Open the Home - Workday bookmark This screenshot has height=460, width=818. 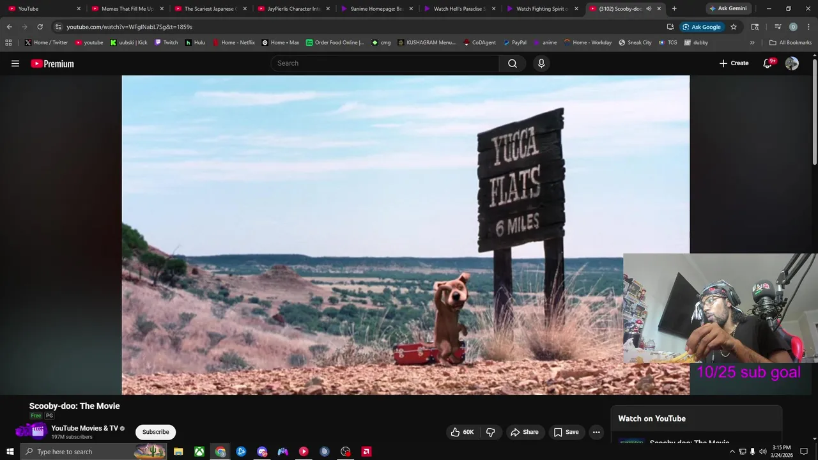[587, 42]
